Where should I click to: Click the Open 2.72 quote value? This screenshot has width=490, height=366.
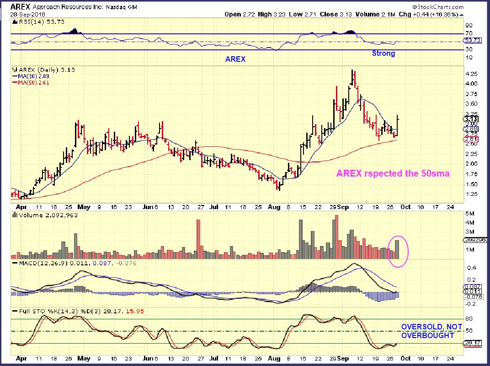click(x=240, y=14)
